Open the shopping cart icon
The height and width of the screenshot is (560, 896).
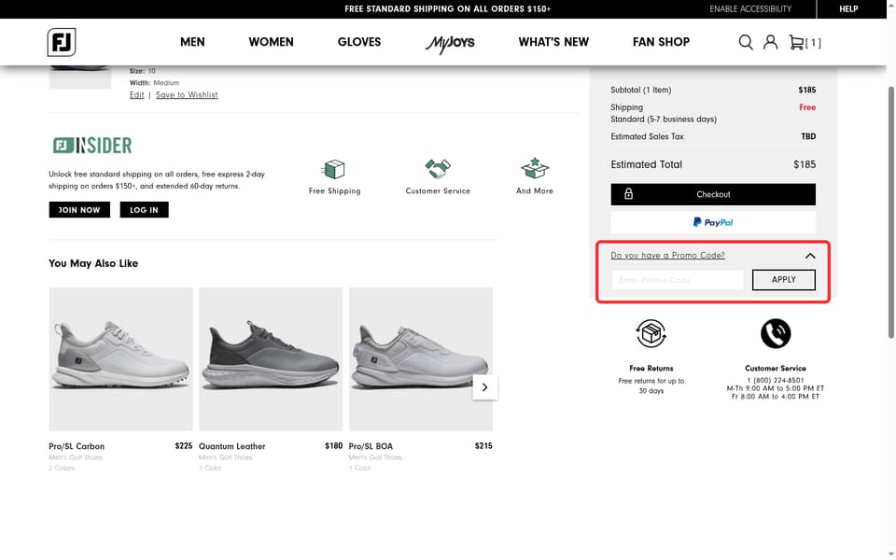click(x=796, y=42)
